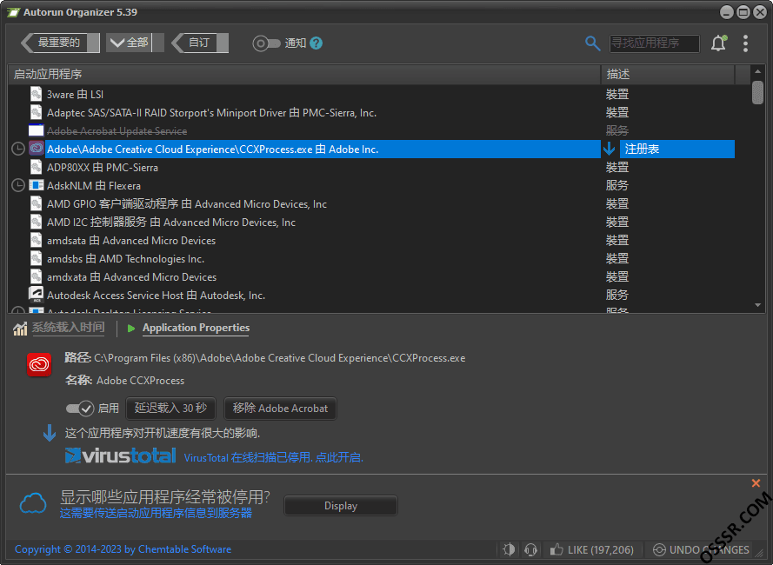Click the clock icon beside CCXProcess row
The width and height of the screenshot is (773, 565).
18,149
